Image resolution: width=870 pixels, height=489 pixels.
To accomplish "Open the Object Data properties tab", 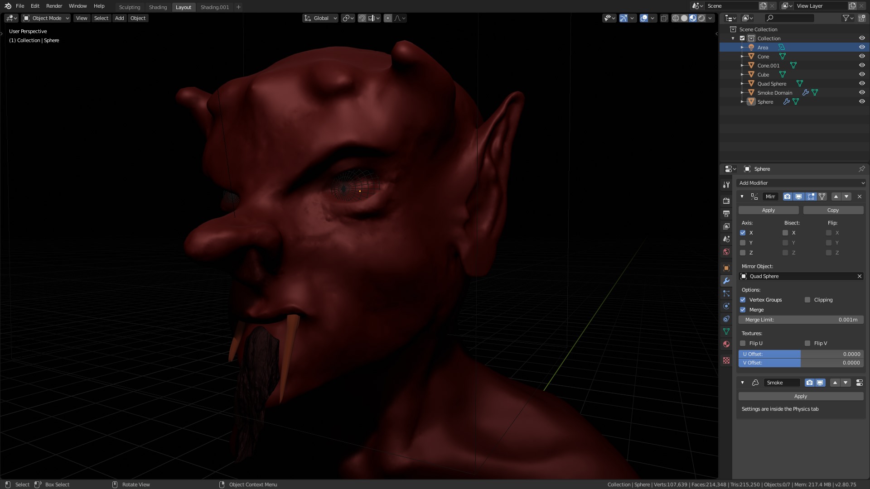I will (x=726, y=331).
